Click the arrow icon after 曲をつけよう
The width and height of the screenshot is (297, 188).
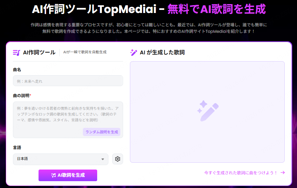283,172
